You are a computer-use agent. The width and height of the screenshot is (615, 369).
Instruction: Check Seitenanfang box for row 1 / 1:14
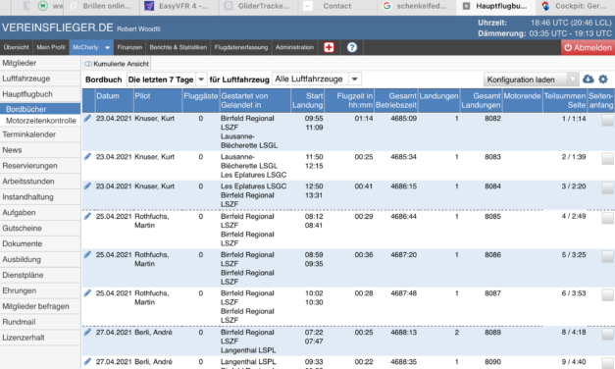click(x=607, y=120)
